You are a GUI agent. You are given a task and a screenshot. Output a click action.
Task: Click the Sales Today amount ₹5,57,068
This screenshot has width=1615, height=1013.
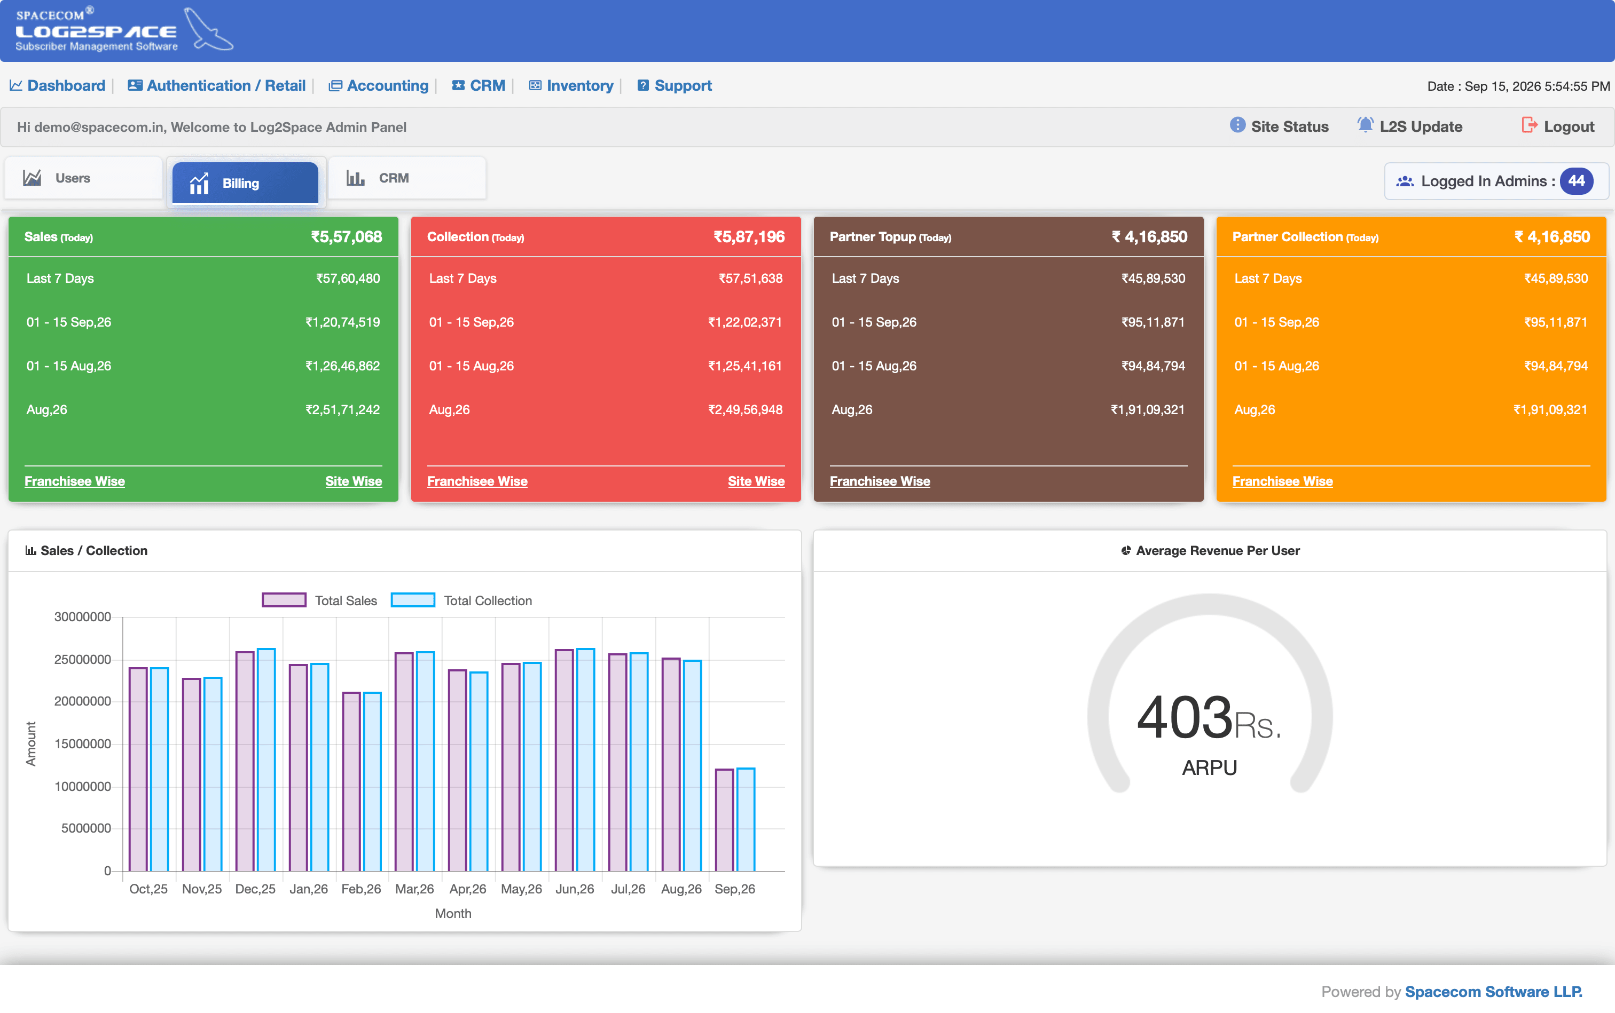pyautogui.click(x=347, y=236)
